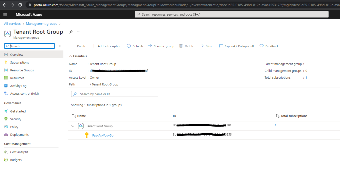340x185 pixels.
Task: Collapse the left sidebar menu
Action: pyautogui.click(x=59, y=46)
